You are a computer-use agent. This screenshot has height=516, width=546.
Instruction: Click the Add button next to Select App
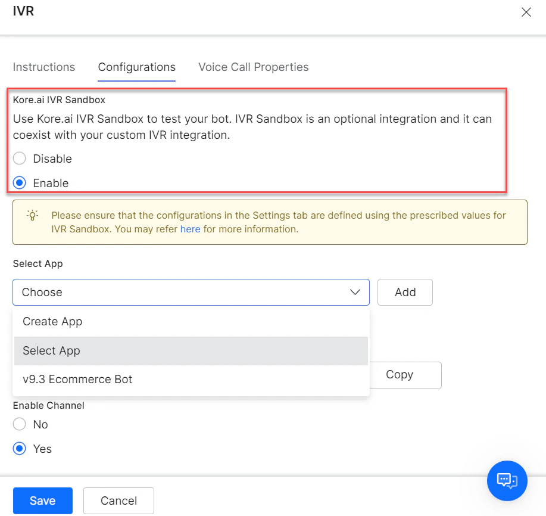tap(405, 292)
